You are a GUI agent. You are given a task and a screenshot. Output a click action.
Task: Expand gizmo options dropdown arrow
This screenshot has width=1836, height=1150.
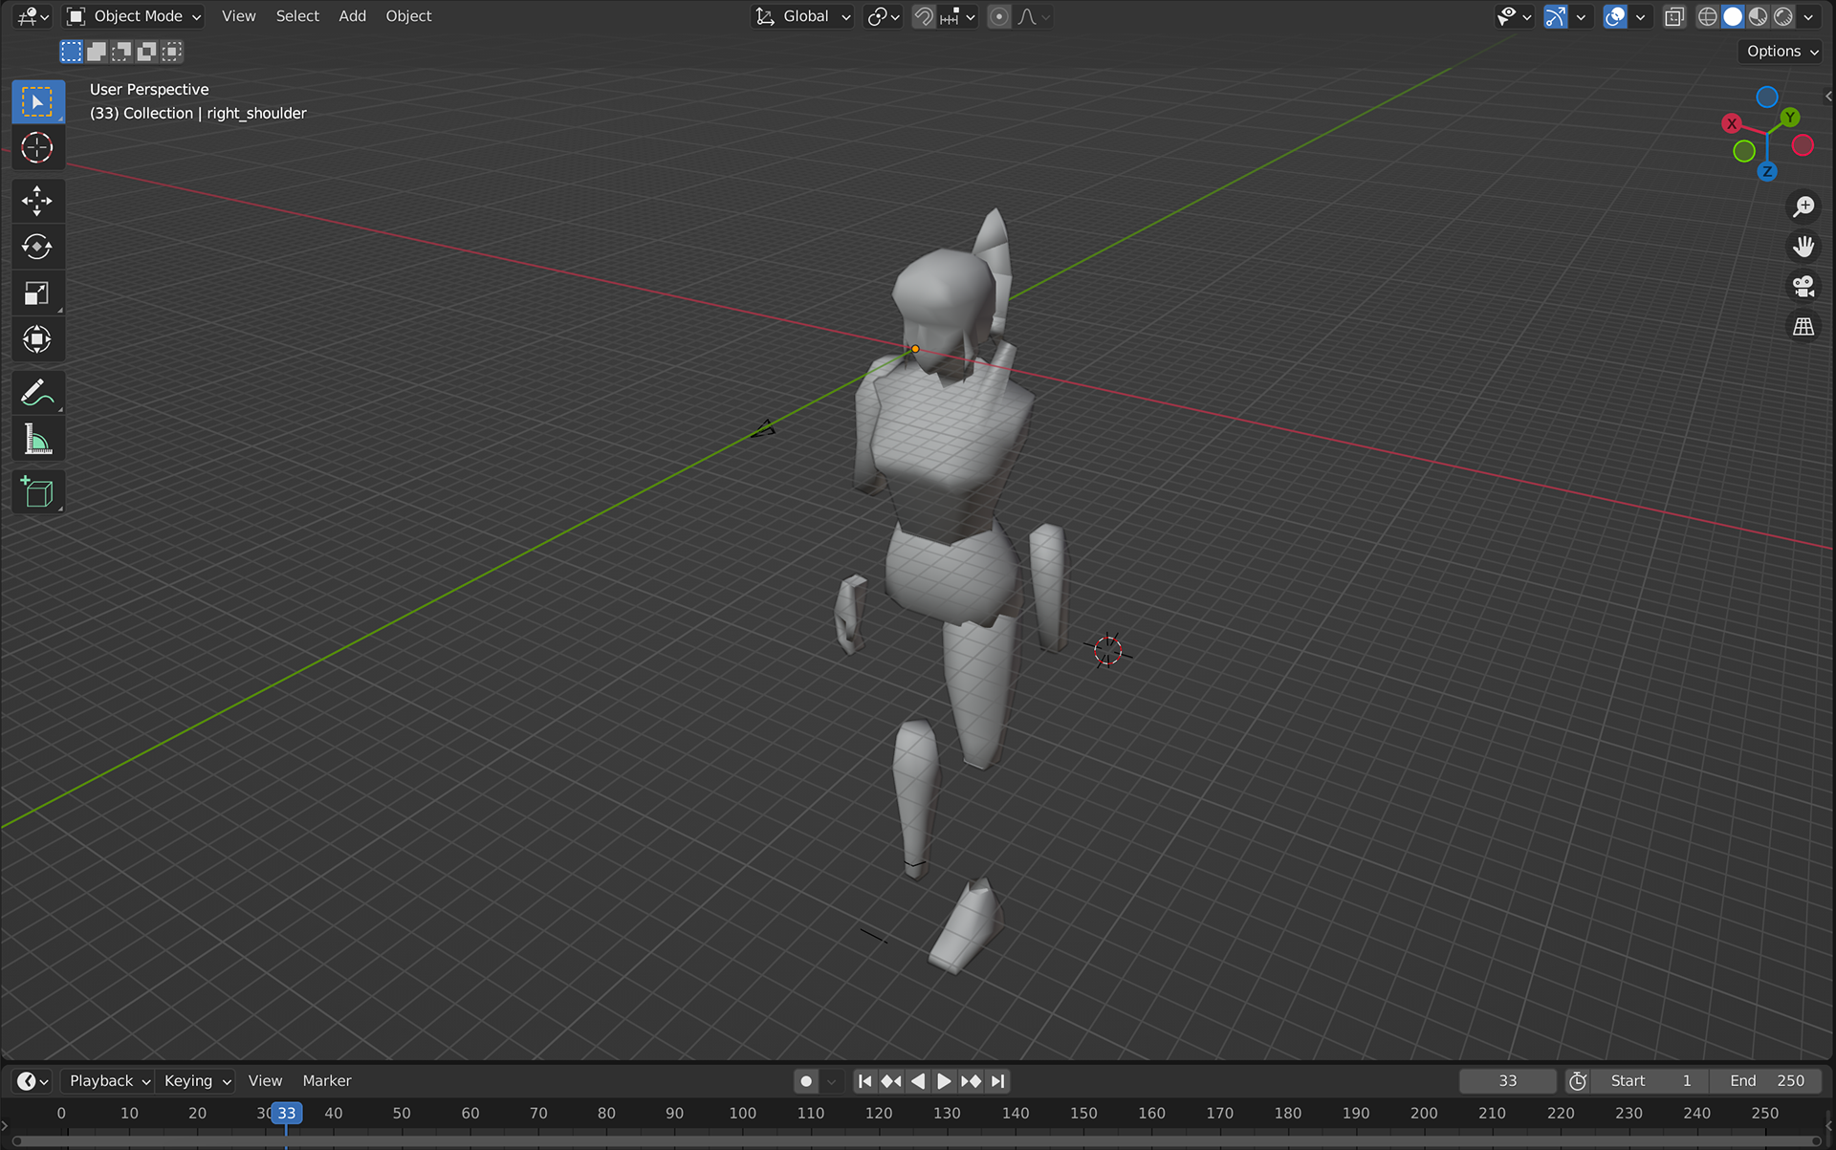1581,16
